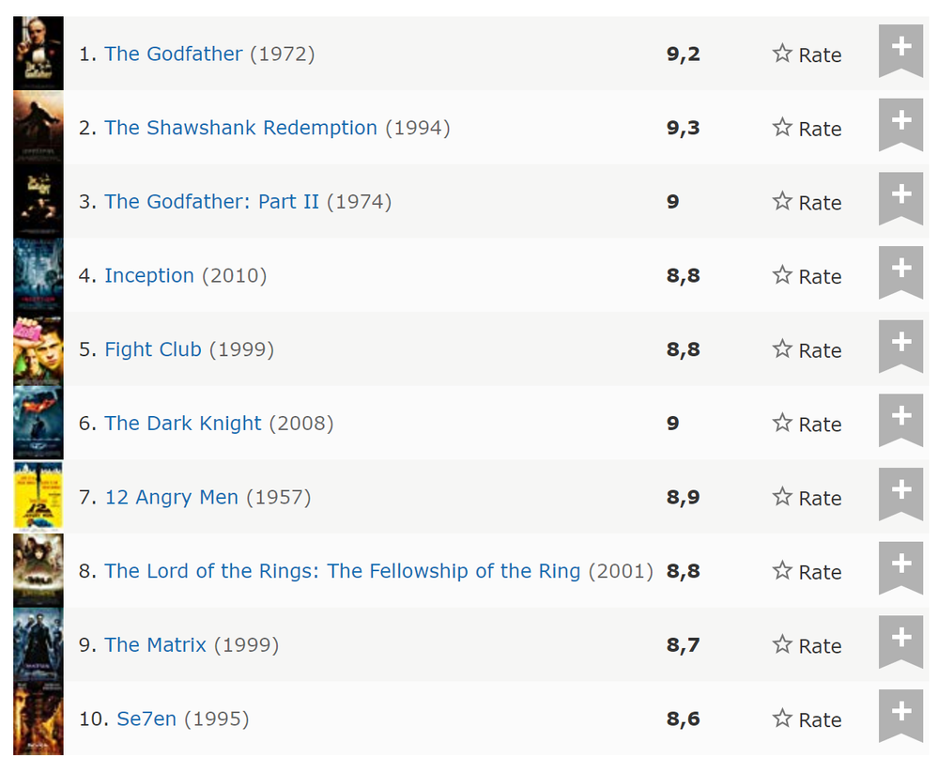Rate Inception using the star control

(807, 275)
